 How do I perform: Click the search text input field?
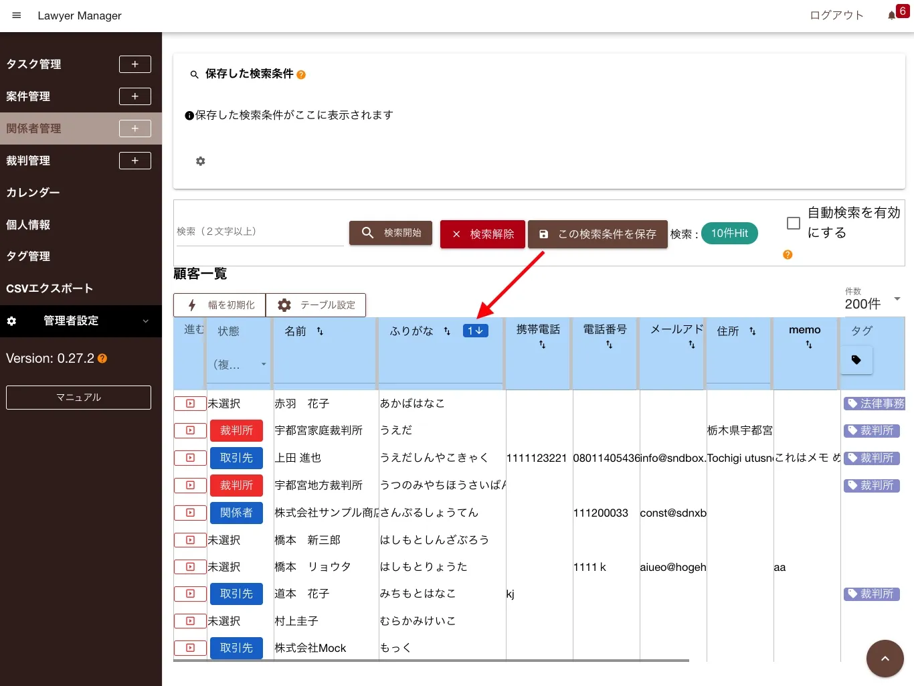pyautogui.click(x=260, y=232)
